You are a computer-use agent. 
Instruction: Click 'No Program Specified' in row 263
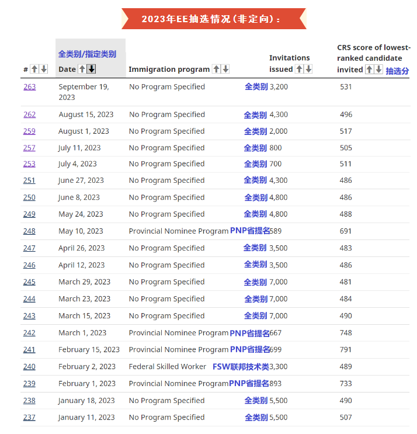167,87
